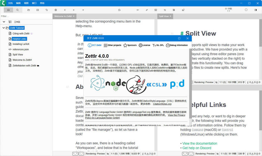Collapse the 工作区 workspaces section
262x156 pixels.
[x=4, y=22]
